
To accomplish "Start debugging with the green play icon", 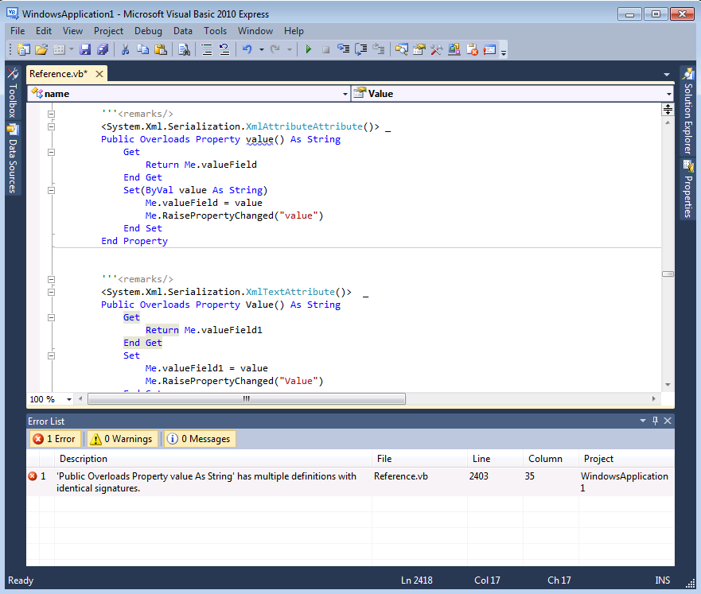I will tap(308, 49).
